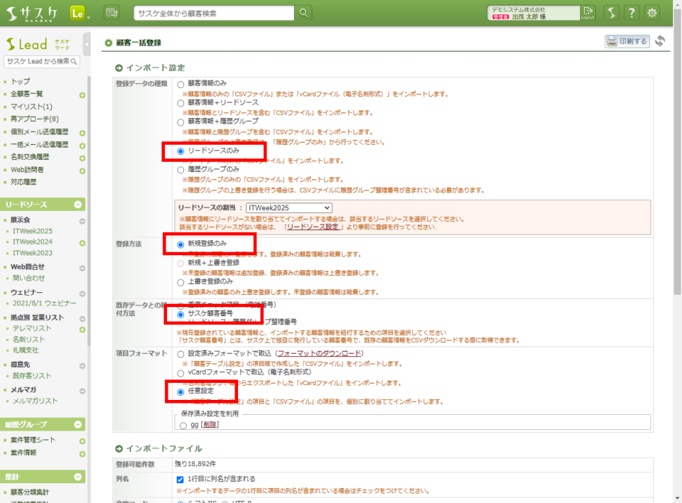Select saved setting gg radio button

pyautogui.click(x=183, y=426)
